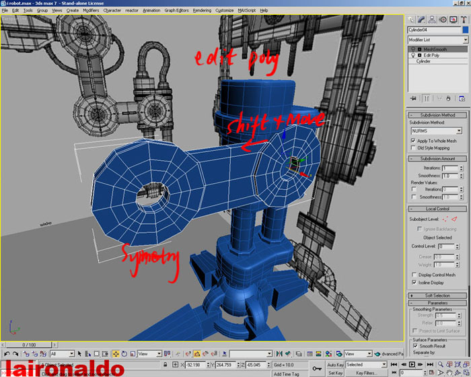
Task: Open the Modifiers menu
Action: pyautogui.click(x=90, y=11)
